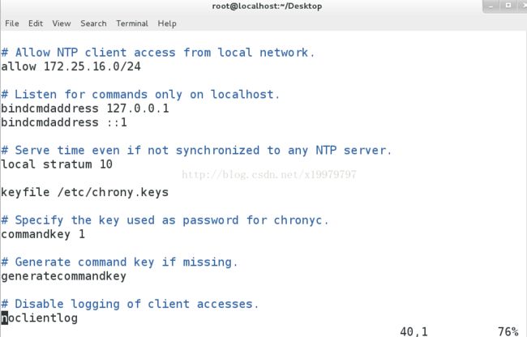Click the bindcmdaddress ::1 line
This screenshot has height=337, width=527.
click(64, 122)
